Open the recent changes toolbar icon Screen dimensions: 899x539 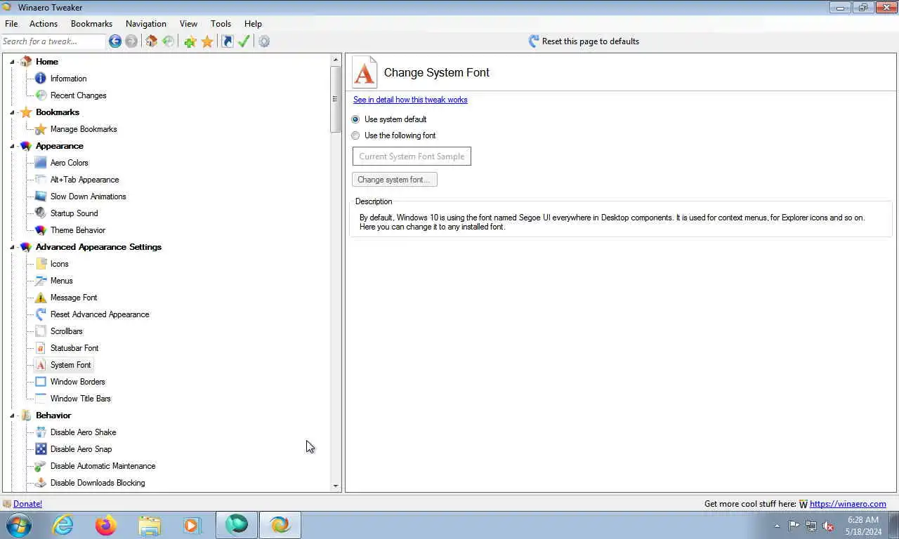(x=168, y=41)
